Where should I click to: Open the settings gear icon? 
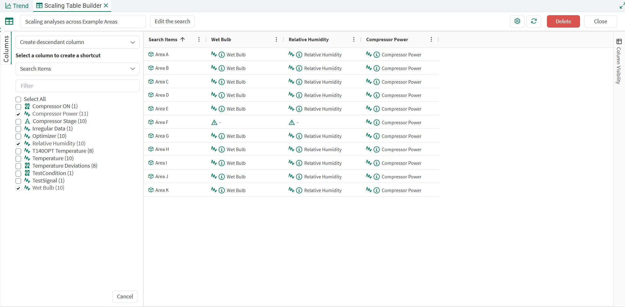[517, 21]
